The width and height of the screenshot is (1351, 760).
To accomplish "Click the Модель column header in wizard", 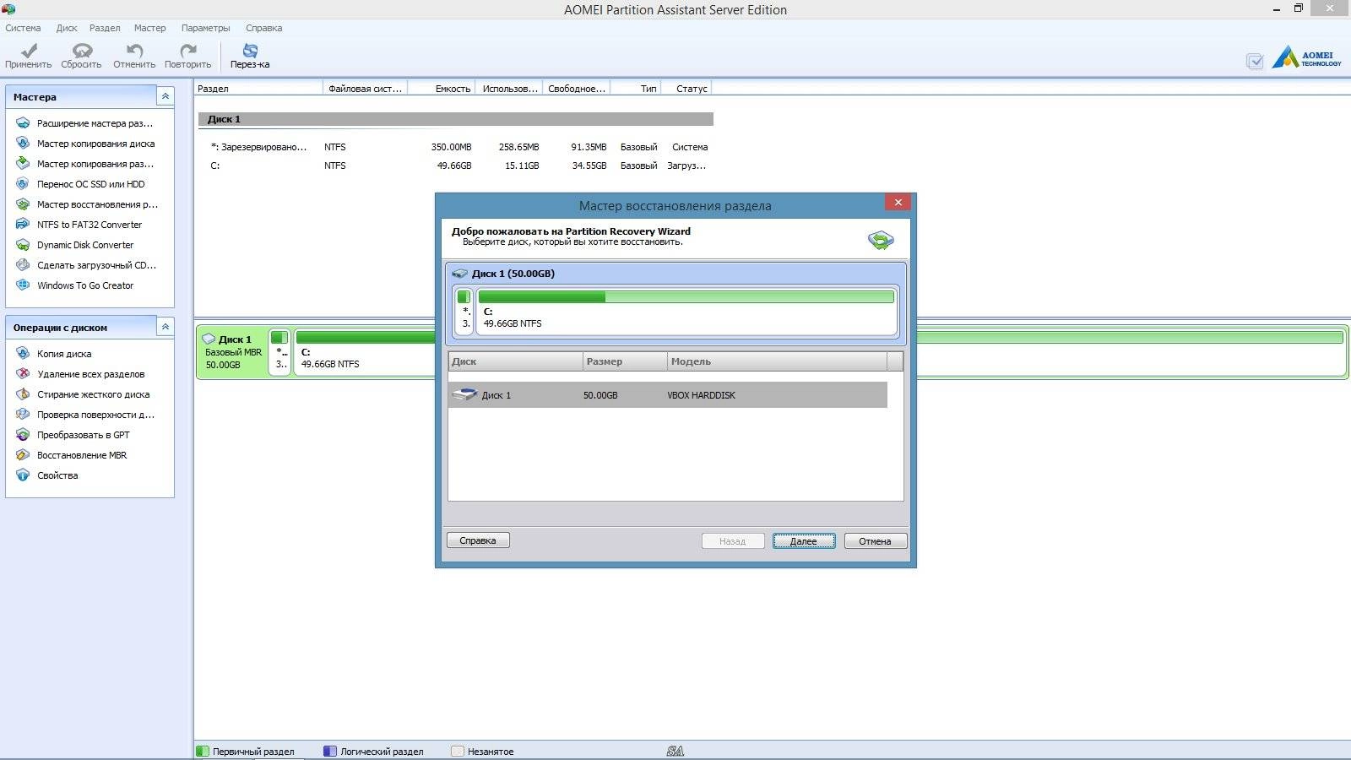I will pyautogui.click(x=777, y=361).
